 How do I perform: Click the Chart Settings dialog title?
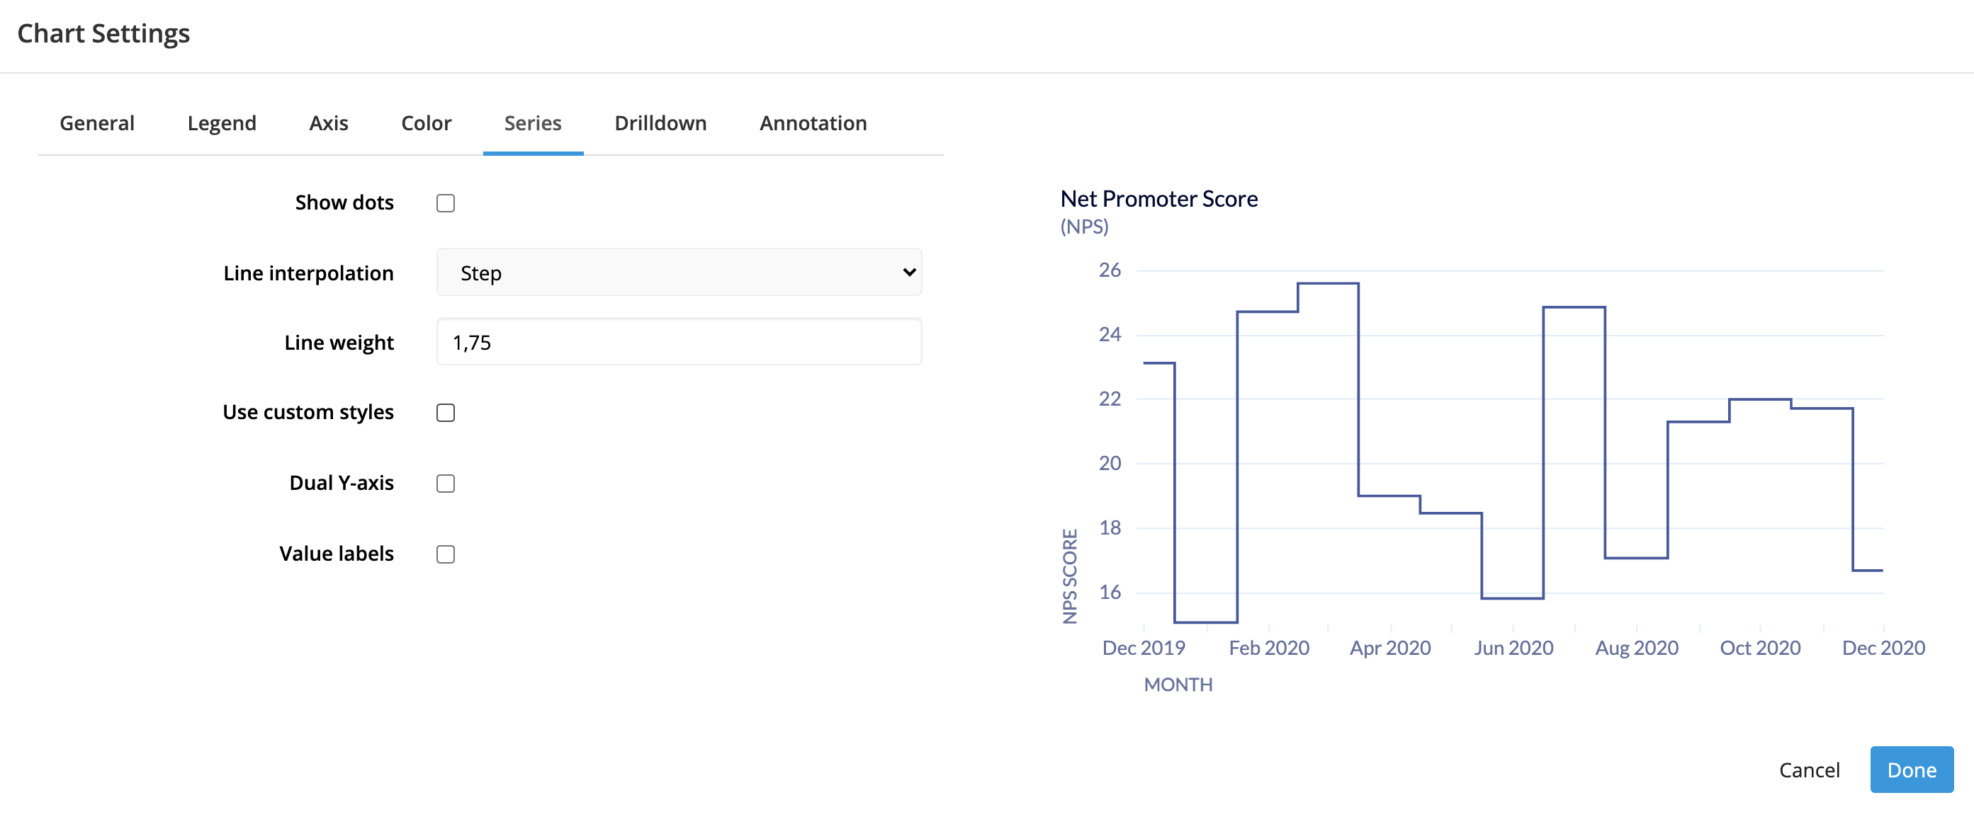click(x=103, y=34)
